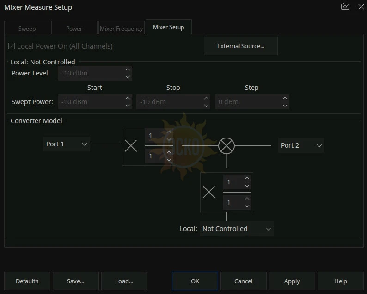Open the Power tab

pos(74,28)
